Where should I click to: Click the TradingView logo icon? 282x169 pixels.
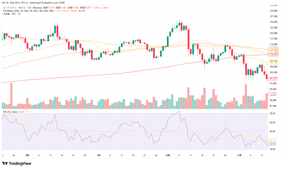coord(5,163)
